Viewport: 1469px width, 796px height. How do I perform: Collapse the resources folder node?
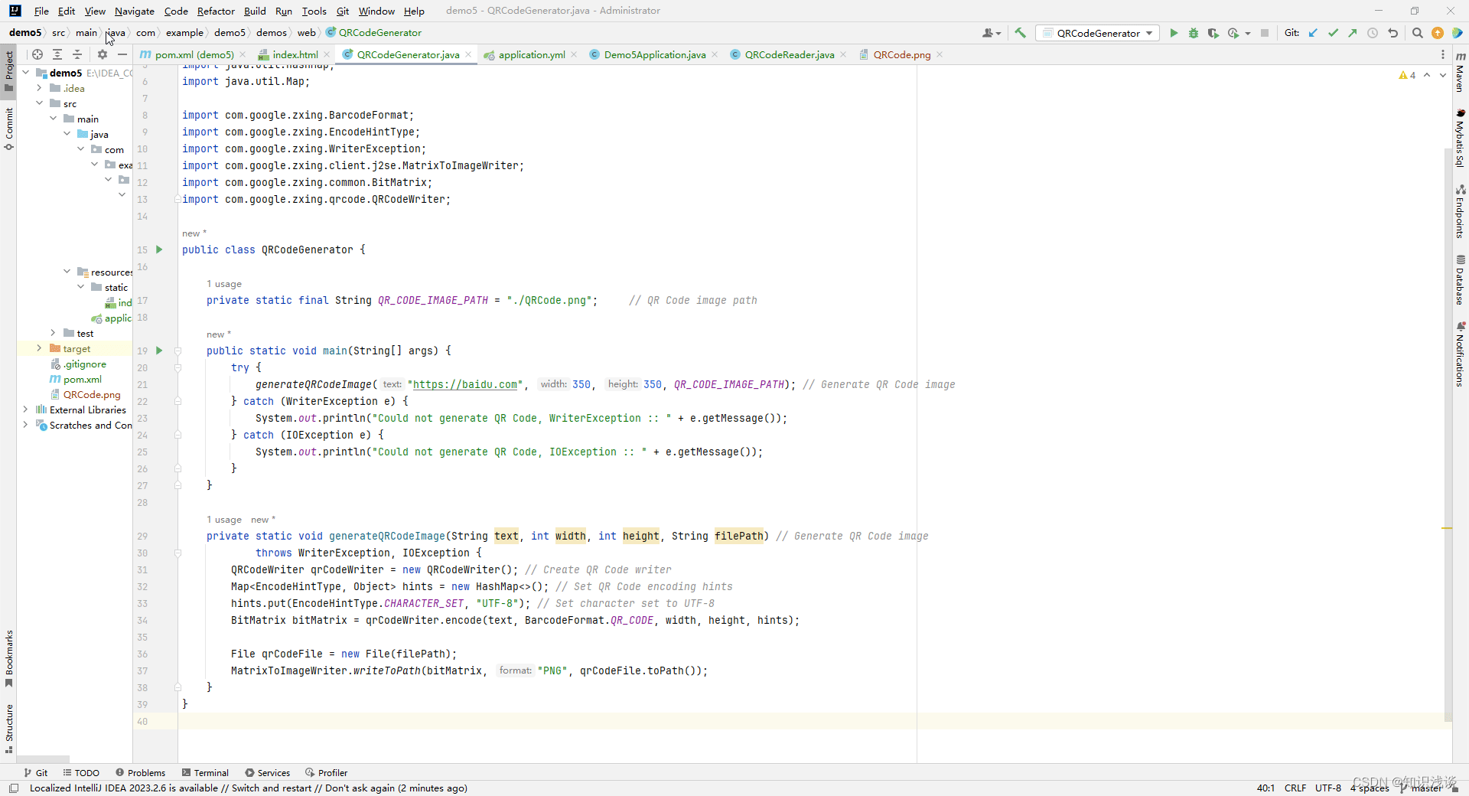pyautogui.click(x=67, y=272)
